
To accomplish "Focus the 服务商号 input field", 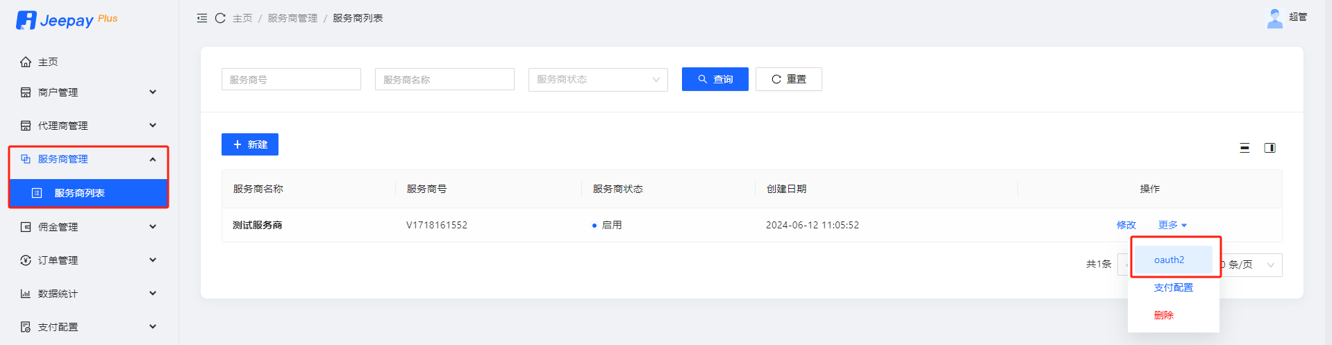I will 291,80.
